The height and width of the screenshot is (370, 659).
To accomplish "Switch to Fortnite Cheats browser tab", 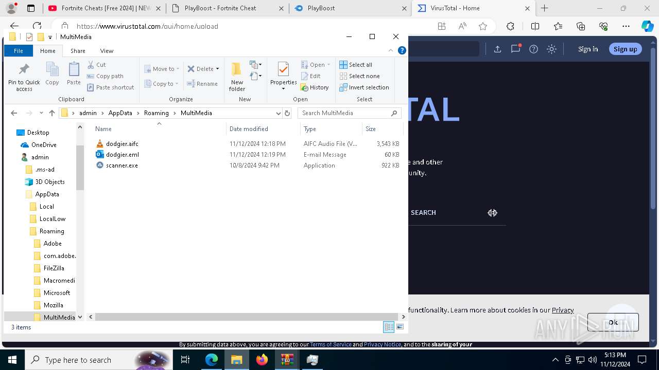I will (x=105, y=8).
